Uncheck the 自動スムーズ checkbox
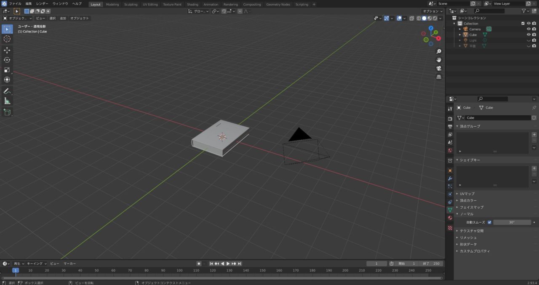The image size is (539, 285). click(489, 222)
